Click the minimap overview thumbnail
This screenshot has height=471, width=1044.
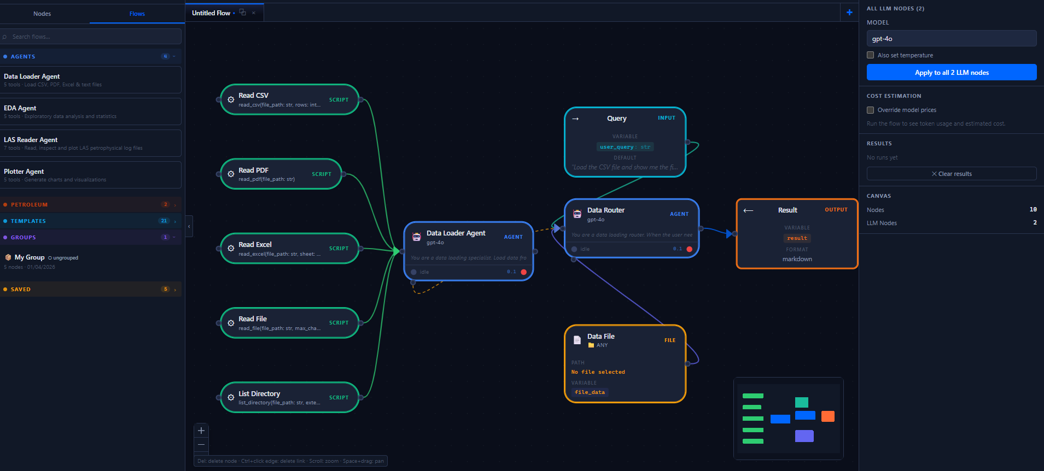[x=789, y=419]
